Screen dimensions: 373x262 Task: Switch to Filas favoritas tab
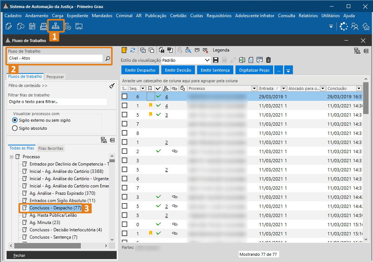(x=51, y=148)
